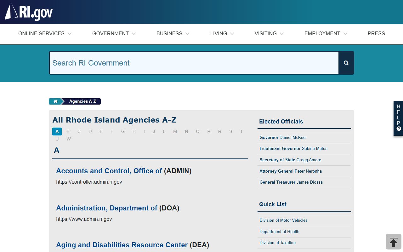Screen dimensions: 403x252
Task: Expand the Employment dropdown menu
Action: [x=326, y=34]
